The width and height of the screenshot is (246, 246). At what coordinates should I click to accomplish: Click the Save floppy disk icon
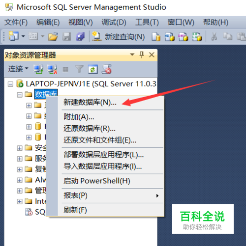[x=66, y=36]
